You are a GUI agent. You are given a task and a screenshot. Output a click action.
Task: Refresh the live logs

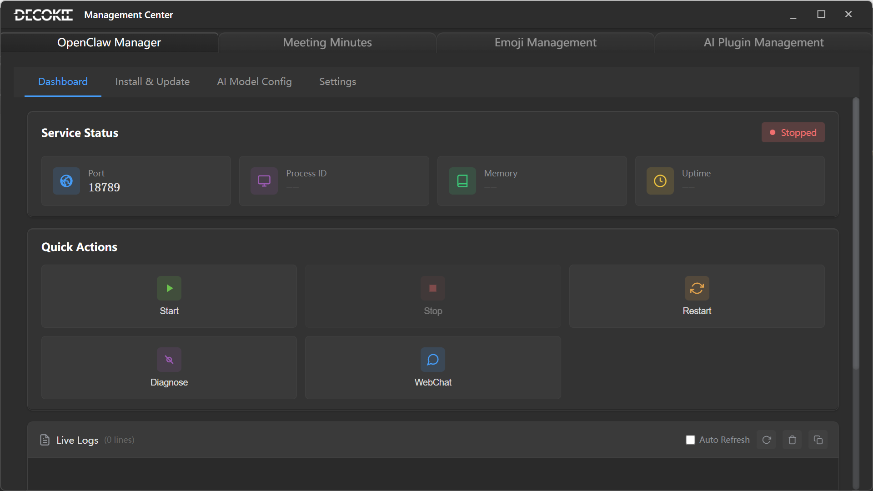point(767,440)
